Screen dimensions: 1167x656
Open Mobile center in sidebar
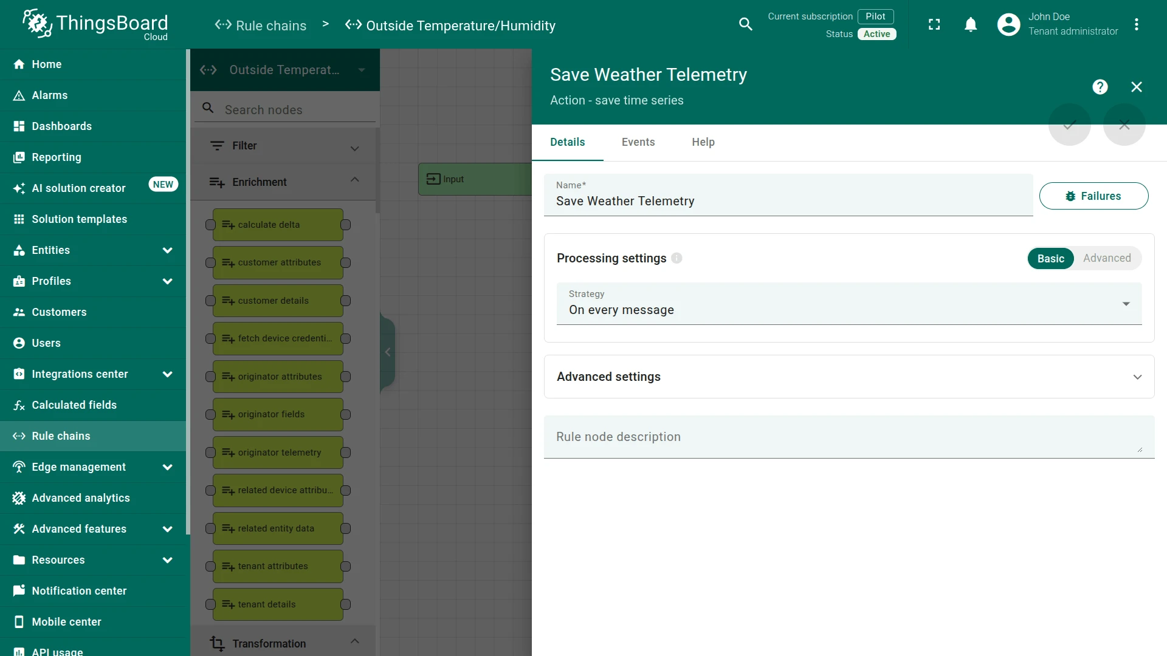(93, 622)
